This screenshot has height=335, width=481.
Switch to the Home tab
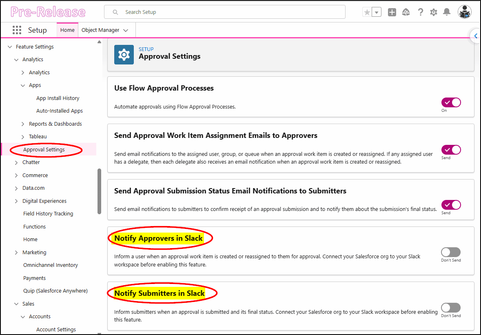(x=67, y=30)
